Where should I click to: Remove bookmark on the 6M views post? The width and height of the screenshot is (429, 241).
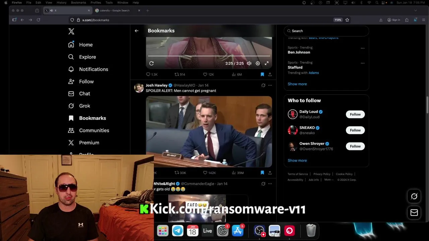(x=262, y=74)
